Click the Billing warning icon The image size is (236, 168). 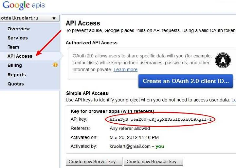click(x=55, y=65)
